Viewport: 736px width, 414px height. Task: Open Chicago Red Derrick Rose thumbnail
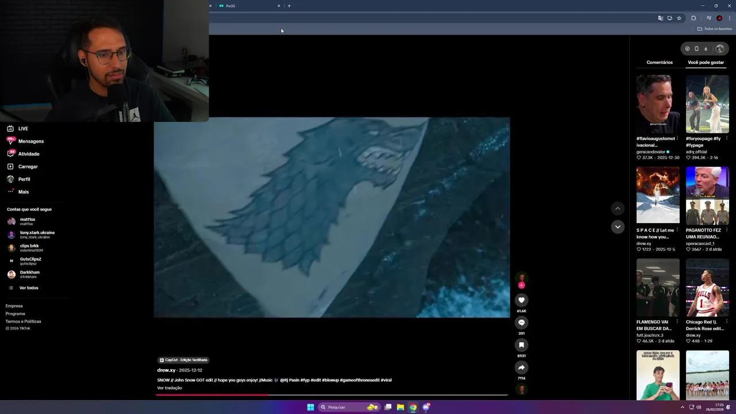pyautogui.click(x=707, y=287)
